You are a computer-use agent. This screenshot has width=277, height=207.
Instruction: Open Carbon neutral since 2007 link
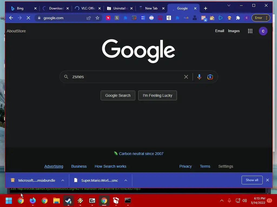point(141,154)
